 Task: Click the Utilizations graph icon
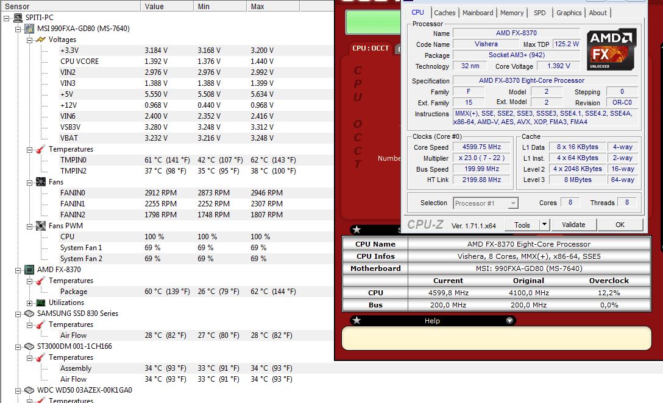pyautogui.click(x=41, y=303)
